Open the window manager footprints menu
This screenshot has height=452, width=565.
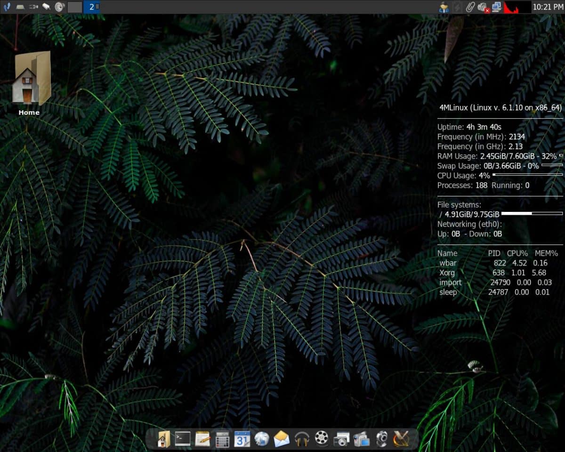[x=7, y=7]
